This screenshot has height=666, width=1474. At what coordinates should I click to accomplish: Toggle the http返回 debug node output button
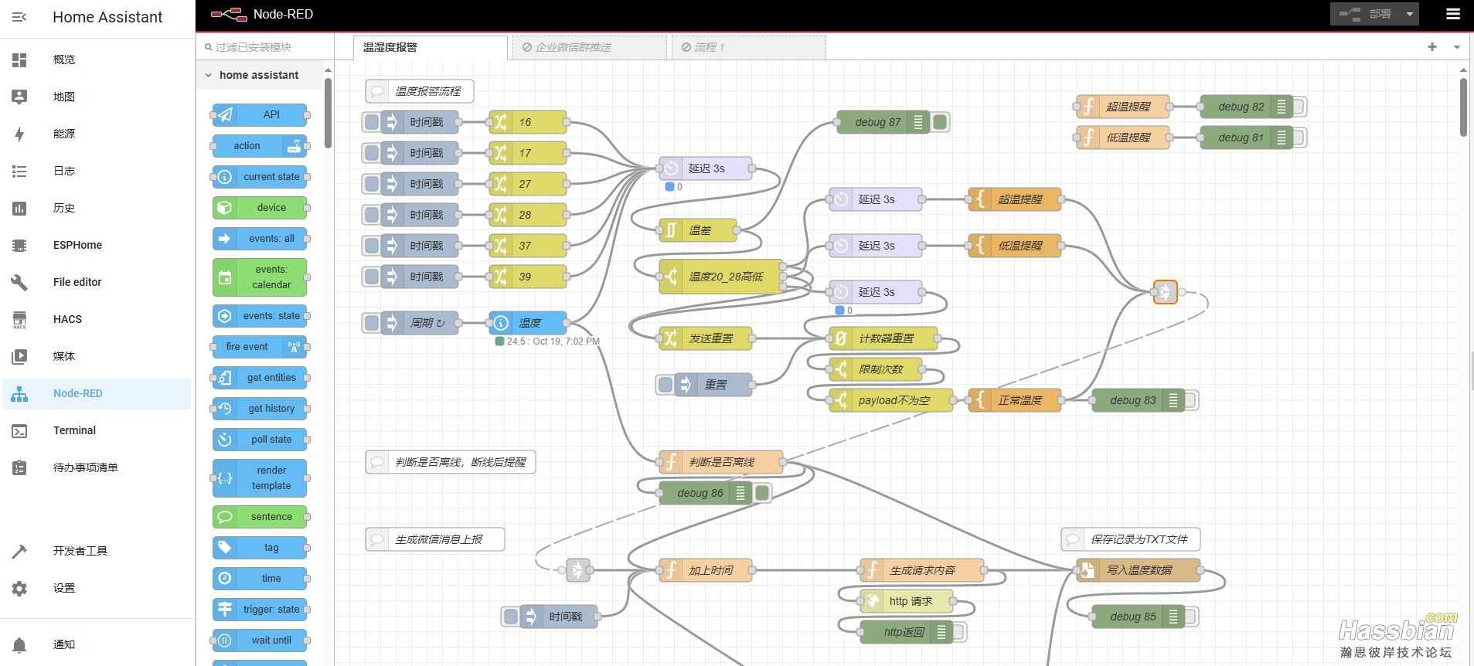(958, 632)
